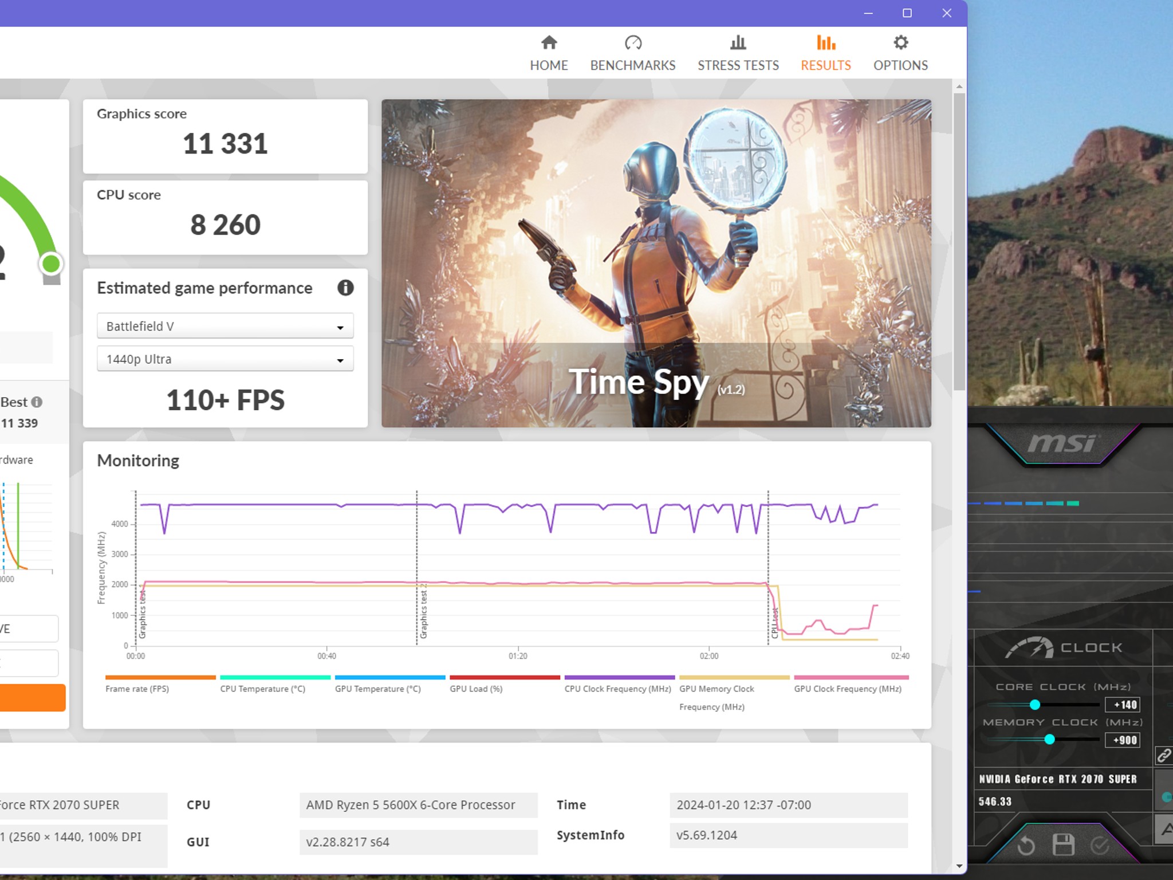Toggle the Afterburner clock link icon
The height and width of the screenshot is (880, 1173).
point(1163,756)
